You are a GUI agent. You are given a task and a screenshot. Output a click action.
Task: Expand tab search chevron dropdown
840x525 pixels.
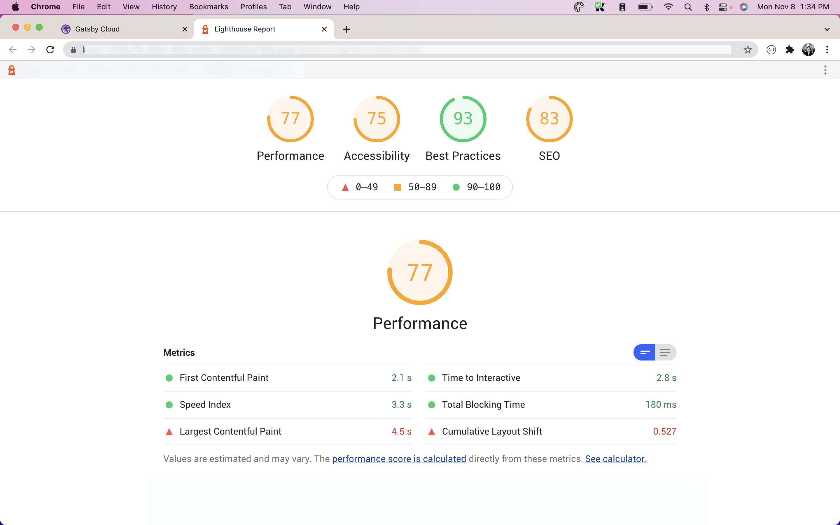pyautogui.click(x=827, y=29)
